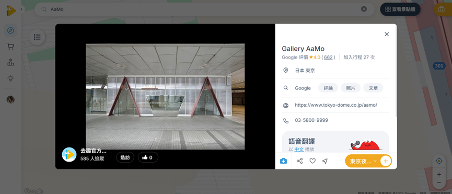The height and width of the screenshot is (194, 452).
Task: Open the 照片 Google tab
Action: [351, 88]
